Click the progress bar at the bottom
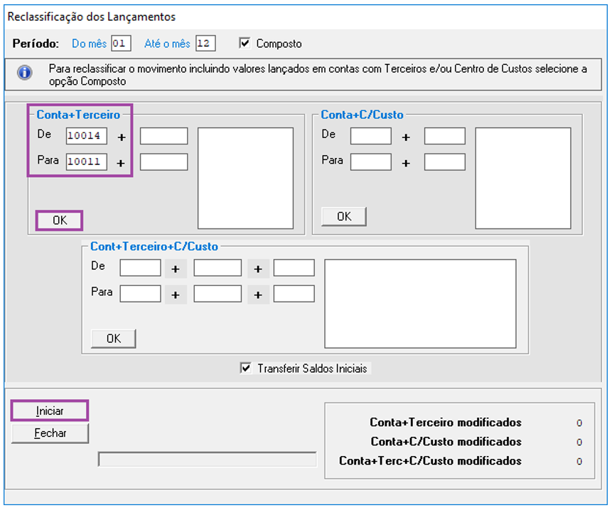 (x=208, y=459)
